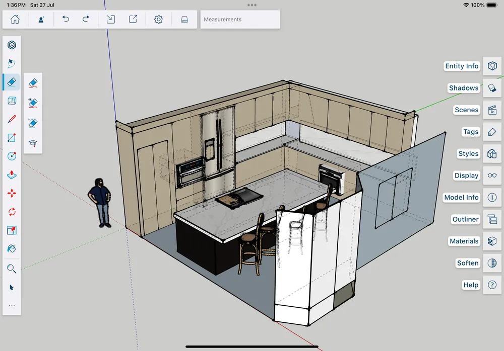Expand the Outliner panel
The height and width of the screenshot is (351, 504).
492,219
